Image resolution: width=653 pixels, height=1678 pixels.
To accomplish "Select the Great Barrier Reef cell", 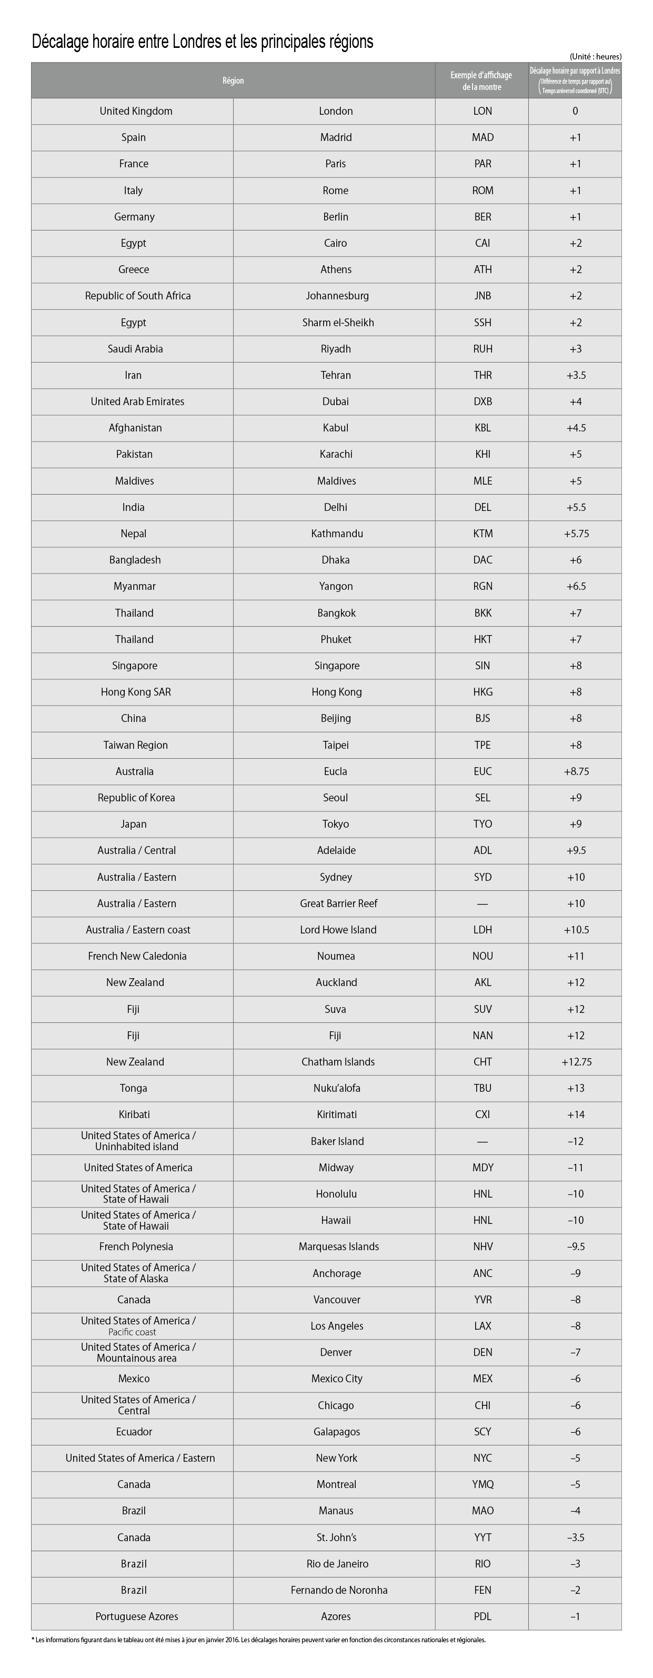I will [338, 903].
